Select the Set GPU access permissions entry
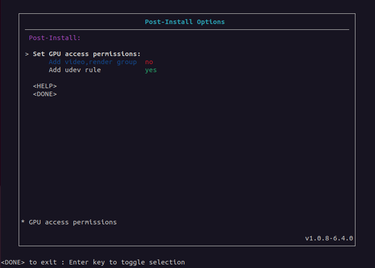Image resolution: width=375 pixels, height=268 pixels. [x=87, y=54]
